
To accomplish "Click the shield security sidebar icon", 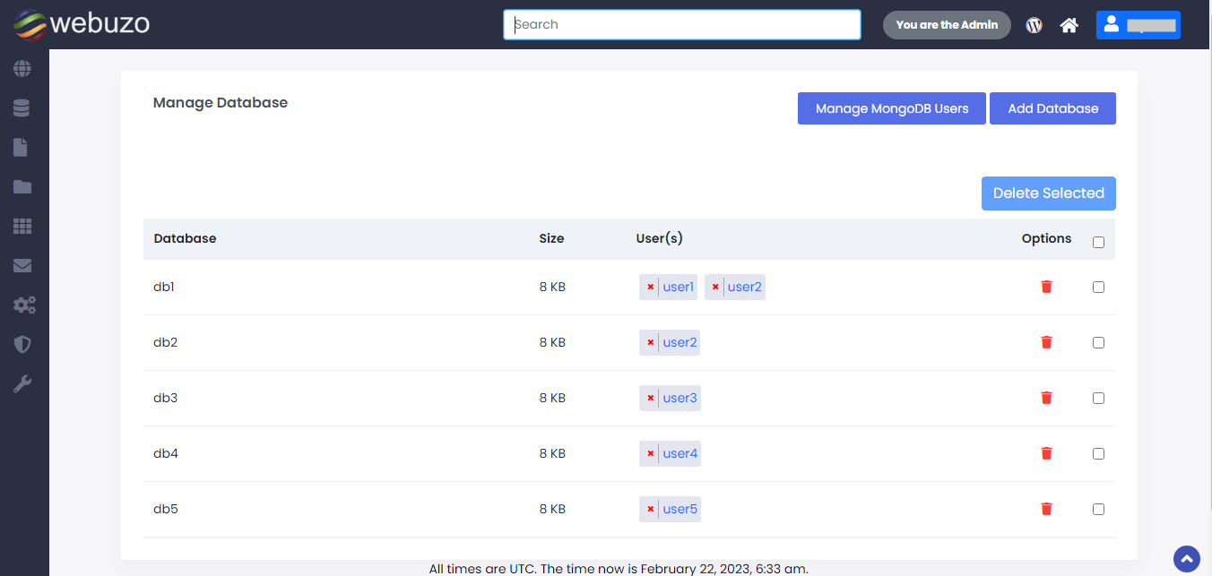I will [x=22, y=345].
